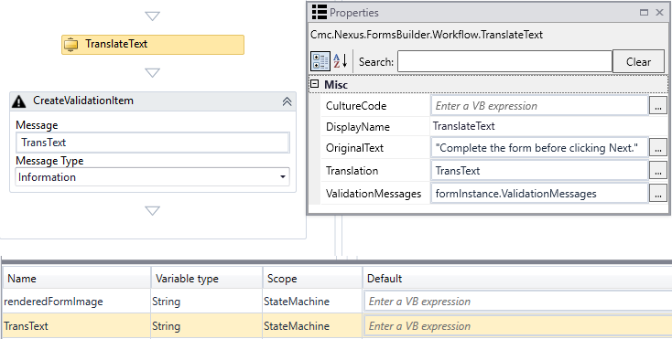Image resolution: width=672 pixels, height=339 pixels.
Task: Click the Cmc.Nexus.FormsBuilder.Workflow.TranslateText type label
Action: [x=427, y=35]
